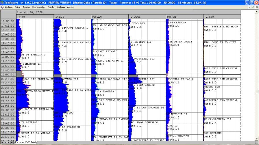Select program CHAVO DEL OCHO II
Viewport: 259px width, 145px height.
(x=110, y=61)
